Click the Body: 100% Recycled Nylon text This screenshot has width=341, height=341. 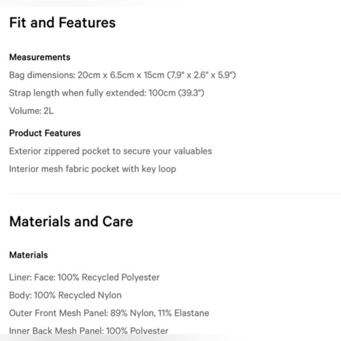[65, 295]
